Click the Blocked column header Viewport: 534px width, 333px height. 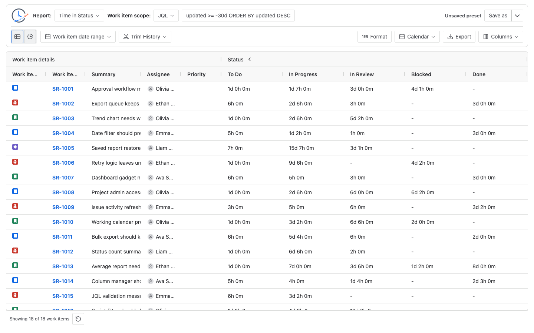tap(421, 74)
